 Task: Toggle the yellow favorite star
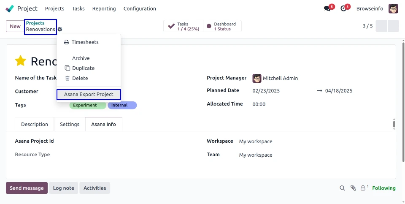click(x=21, y=61)
